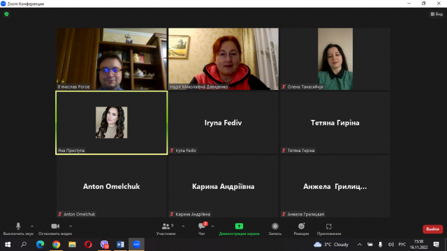Launch Microsoft Edge from taskbar
The width and height of the screenshot is (447, 251).
(41, 245)
